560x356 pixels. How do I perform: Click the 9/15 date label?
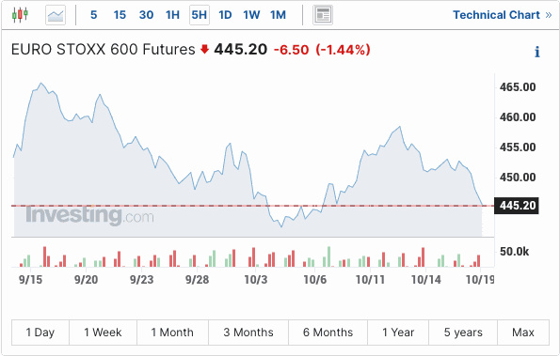click(30, 280)
